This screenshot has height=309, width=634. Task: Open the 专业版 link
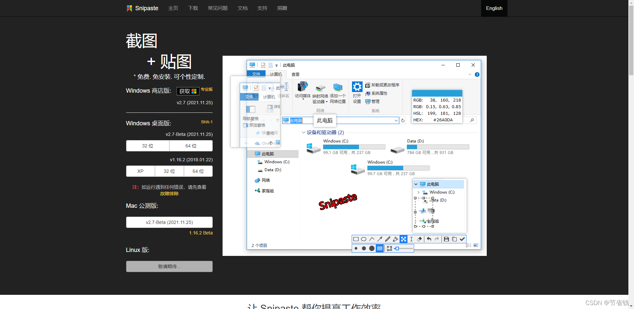pyautogui.click(x=207, y=89)
